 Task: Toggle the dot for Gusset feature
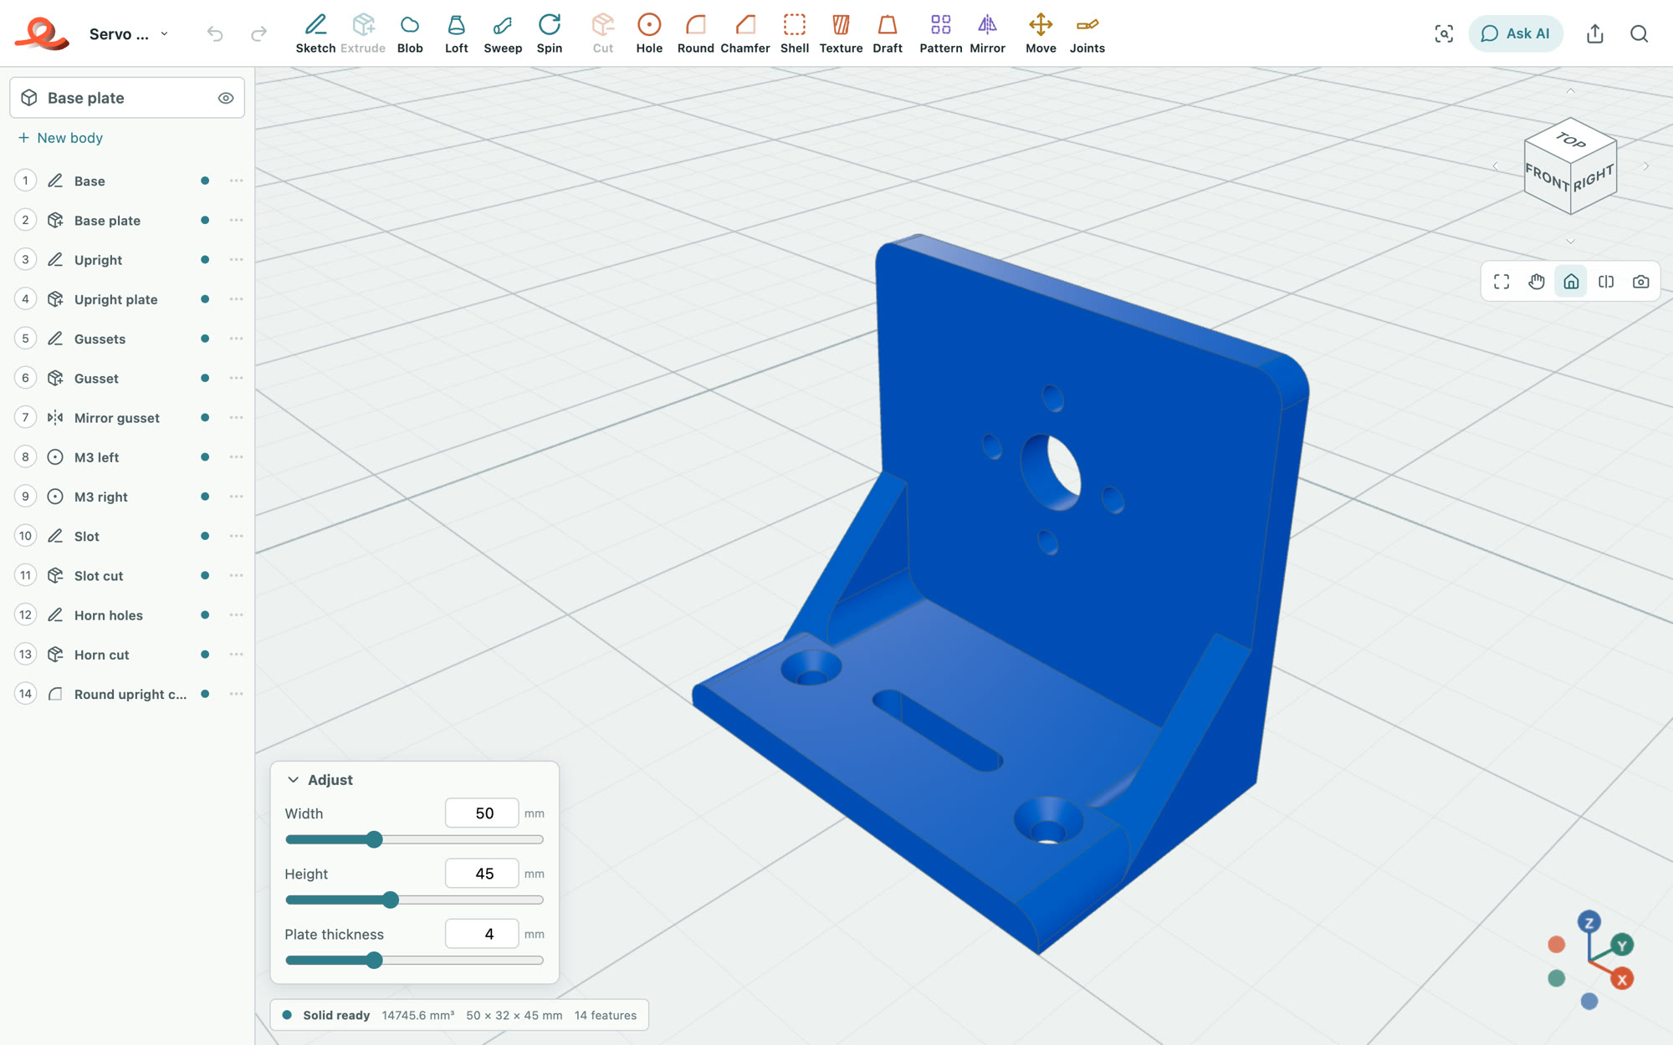click(205, 378)
